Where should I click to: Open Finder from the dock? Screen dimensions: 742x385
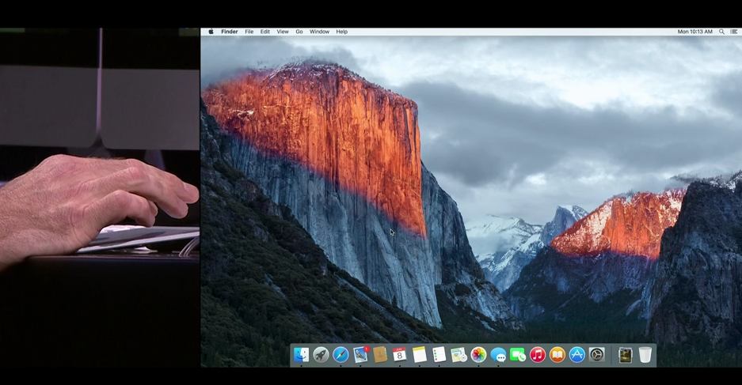[x=301, y=355]
